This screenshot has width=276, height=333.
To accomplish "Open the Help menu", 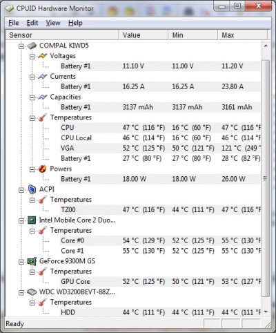I will pyautogui.click(x=75, y=23).
